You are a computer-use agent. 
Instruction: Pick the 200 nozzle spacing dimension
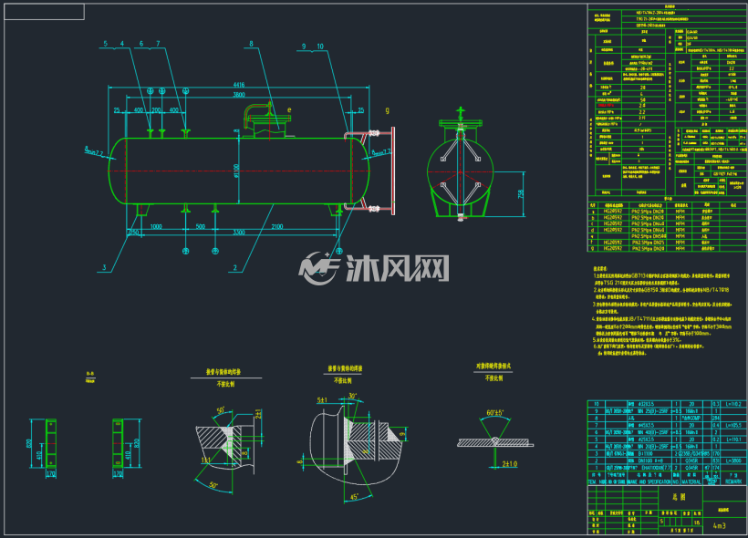pyautogui.click(x=156, y=110)
